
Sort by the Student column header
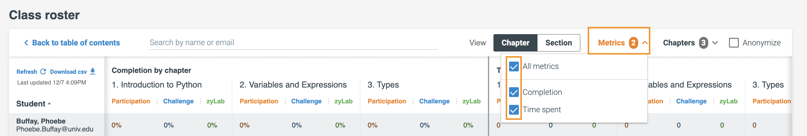click(x=31, y=104)
